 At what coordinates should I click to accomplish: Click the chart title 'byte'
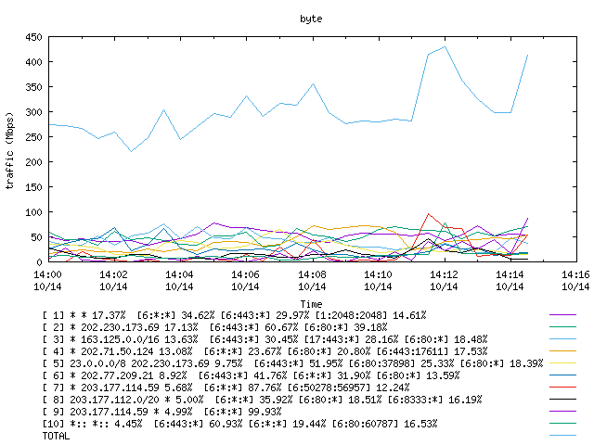coord(311,19)
